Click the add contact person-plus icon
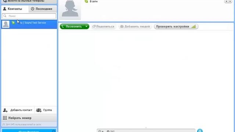235x132 pixels. [x=5, y=110]
